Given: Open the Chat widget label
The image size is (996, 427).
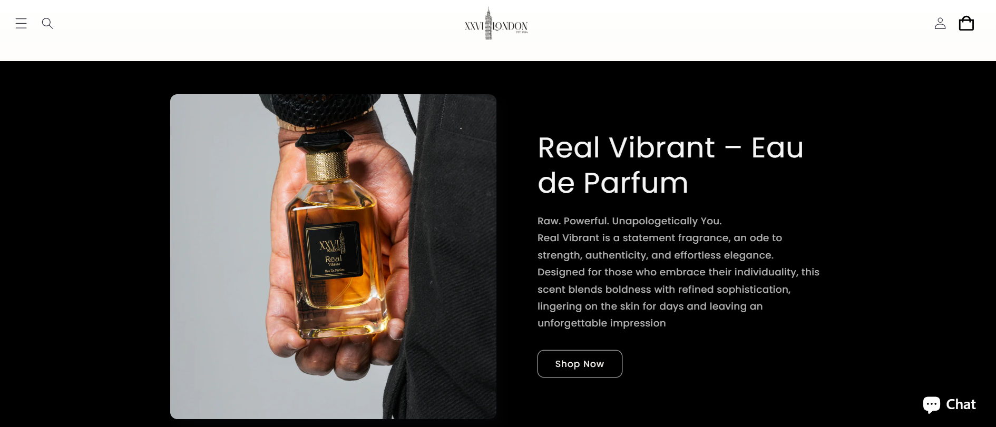Looking at the screenshot, I should tap(961, 404).
